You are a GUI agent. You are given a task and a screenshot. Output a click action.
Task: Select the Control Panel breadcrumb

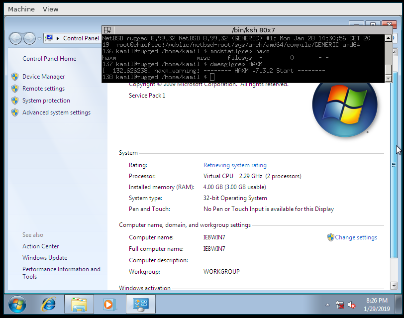81,38
